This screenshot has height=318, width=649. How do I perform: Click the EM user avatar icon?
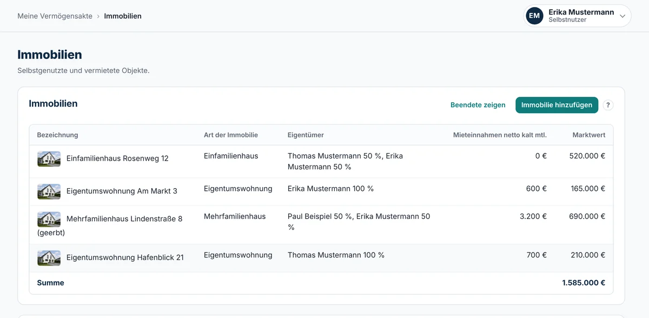[x=534, y=16]
